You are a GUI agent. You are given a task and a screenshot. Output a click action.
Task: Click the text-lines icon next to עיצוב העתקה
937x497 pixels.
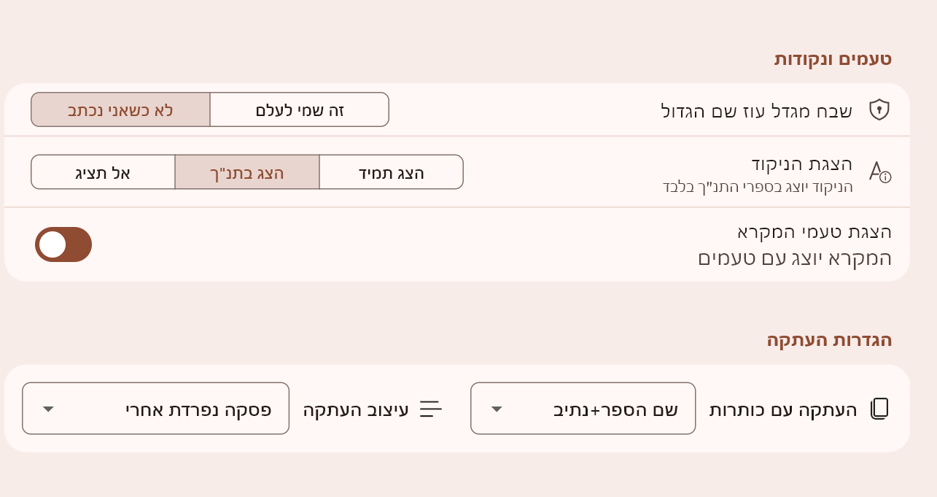tap(431, 409)
